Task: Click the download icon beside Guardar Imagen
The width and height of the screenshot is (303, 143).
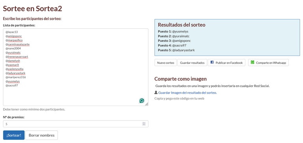Action: point(156,92)
